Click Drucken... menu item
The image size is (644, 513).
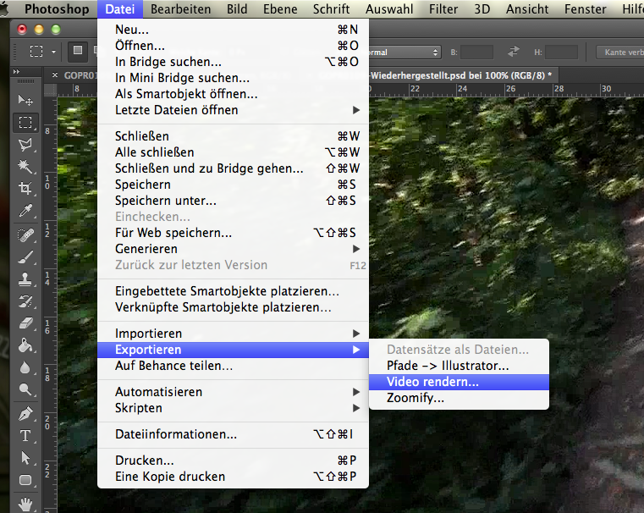click(233, 461)
